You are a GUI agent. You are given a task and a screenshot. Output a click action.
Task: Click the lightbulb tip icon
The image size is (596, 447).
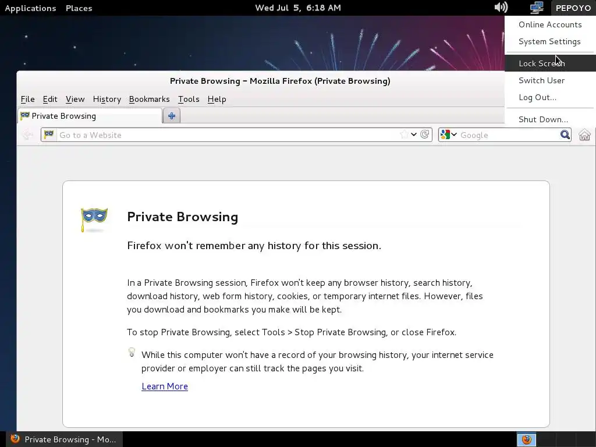click(x=132, y=352)
